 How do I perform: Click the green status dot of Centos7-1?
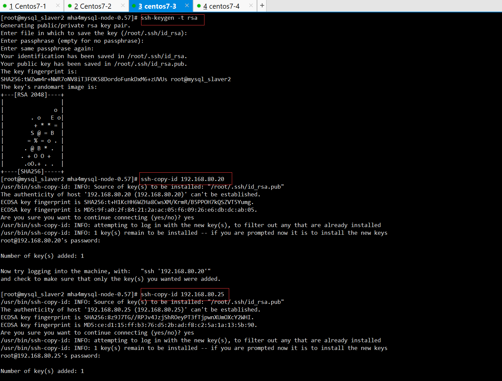point(5,6)
